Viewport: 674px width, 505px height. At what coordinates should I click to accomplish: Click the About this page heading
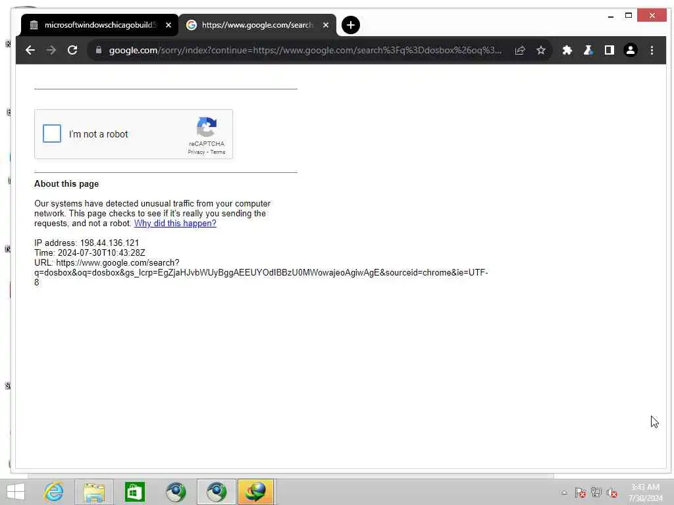pos(66,184)
